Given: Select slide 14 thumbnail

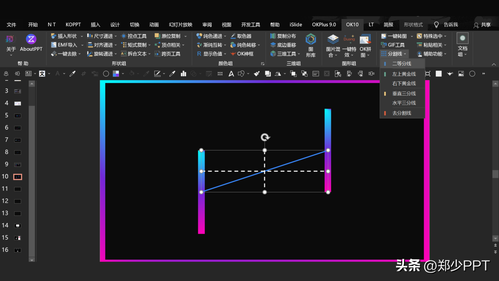Looking at the screenshot, I should 18,225.
